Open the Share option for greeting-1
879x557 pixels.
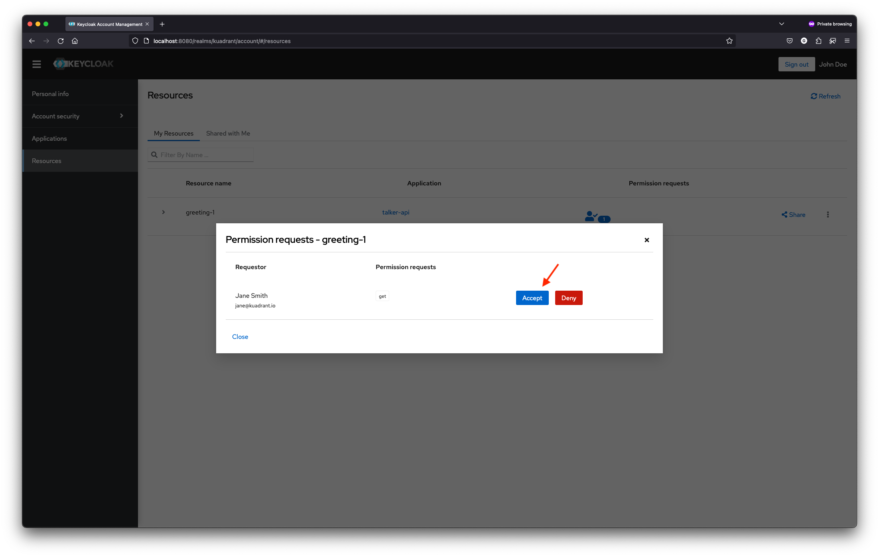(793, 215)
